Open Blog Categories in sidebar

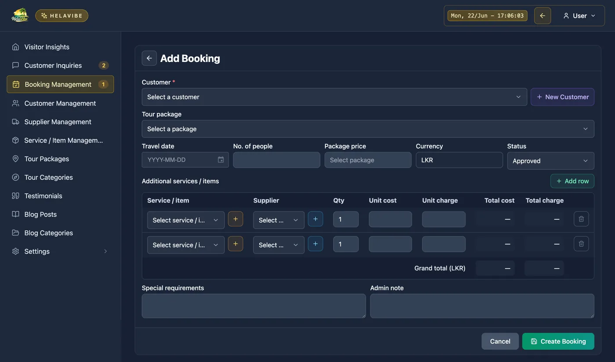click(60, 232)
